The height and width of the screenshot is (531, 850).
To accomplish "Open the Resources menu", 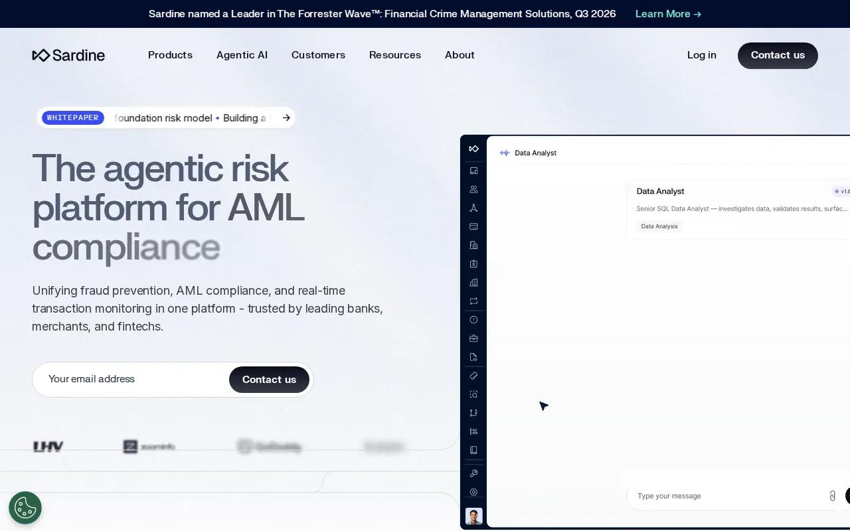I will (395, 55).
